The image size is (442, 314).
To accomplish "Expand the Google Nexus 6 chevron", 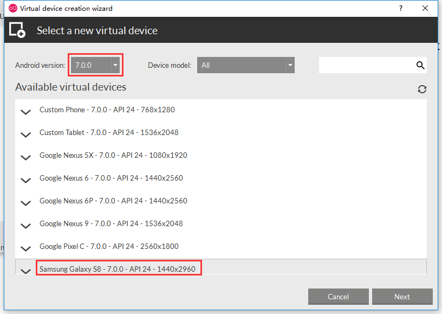I will tap(25, 180).
